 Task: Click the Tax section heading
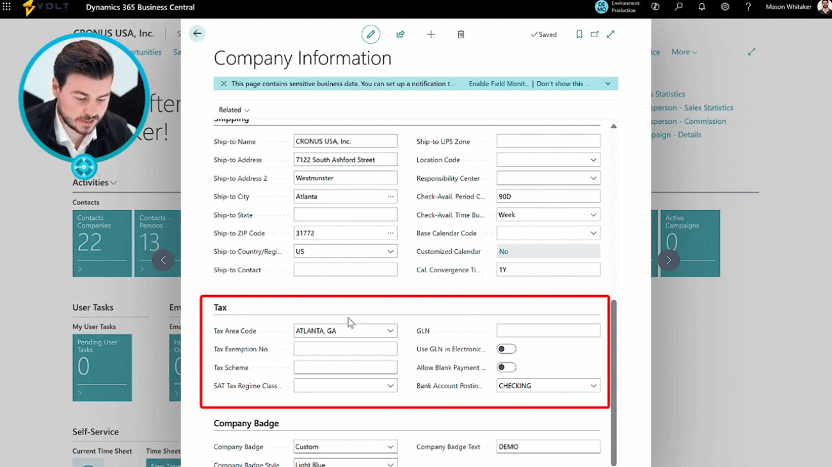tap(220, 307)
